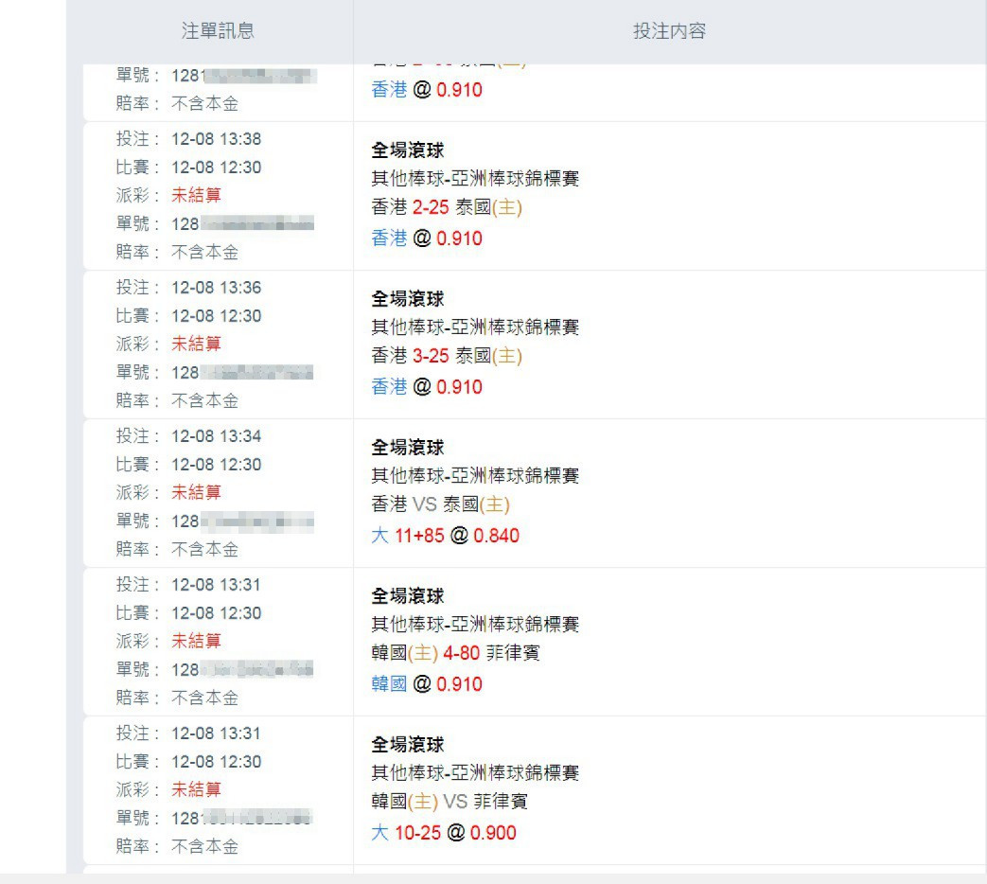
Task: Select the 韓國(主) 4-80 菲律賓 match line
Action: coord(456,653)
